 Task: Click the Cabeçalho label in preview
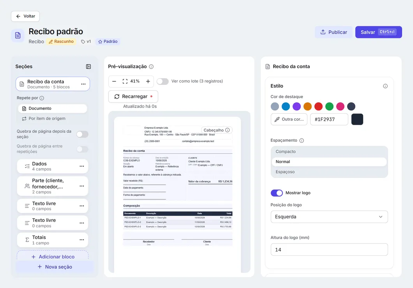[214, 130]
